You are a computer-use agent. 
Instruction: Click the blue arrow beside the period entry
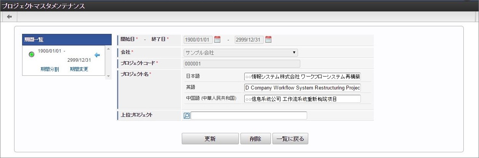pyautogui.click(x=97, y=55)
